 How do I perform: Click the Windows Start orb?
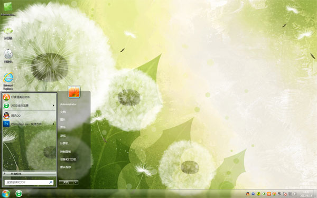click(x=6, y=194)
